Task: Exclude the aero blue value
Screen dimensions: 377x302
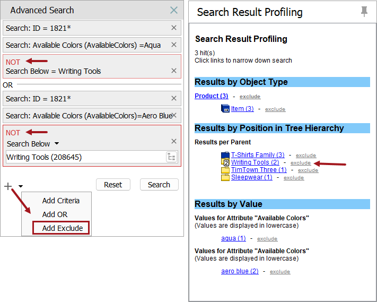Action: click(280, 271)
